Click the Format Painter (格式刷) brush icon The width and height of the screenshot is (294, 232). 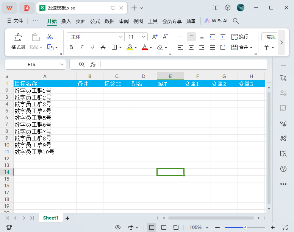(18, 37)
